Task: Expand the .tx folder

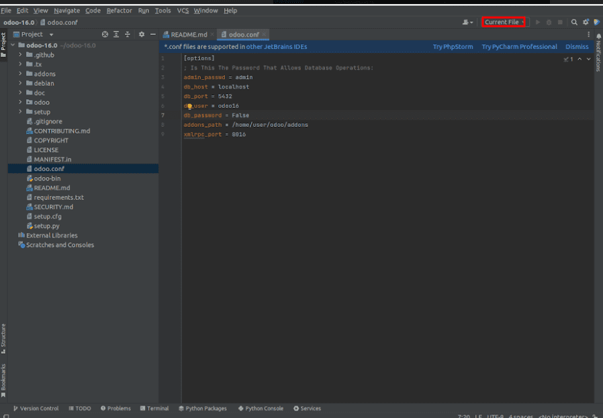Action: click(x=20, y=64)
